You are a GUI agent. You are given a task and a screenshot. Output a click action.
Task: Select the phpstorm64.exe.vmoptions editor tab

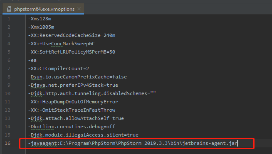point(43,9)
